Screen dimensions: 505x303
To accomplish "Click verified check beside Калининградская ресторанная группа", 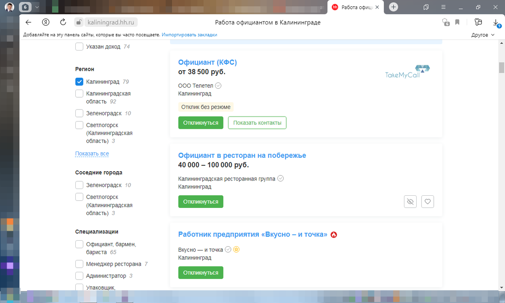I will coord(281,178).
